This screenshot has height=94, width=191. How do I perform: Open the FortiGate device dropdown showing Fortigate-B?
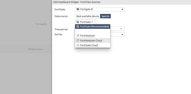coord(100,9)
